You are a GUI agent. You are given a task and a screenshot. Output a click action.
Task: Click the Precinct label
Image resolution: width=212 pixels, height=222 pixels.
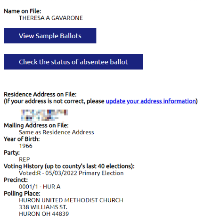pos(16,180)
